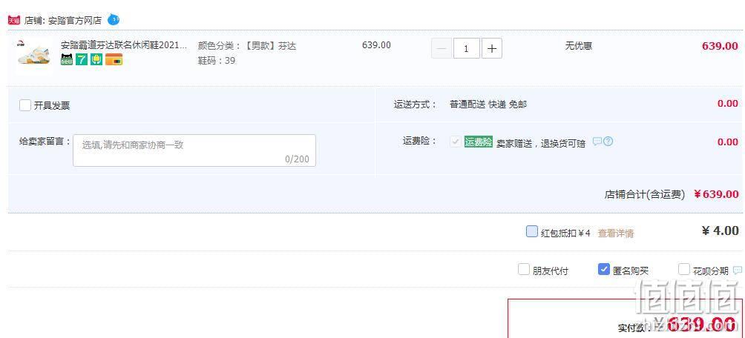Click the 颜色分类：【男款】芬达 text
The image size is (745, 338).
(x=246, y=46)
